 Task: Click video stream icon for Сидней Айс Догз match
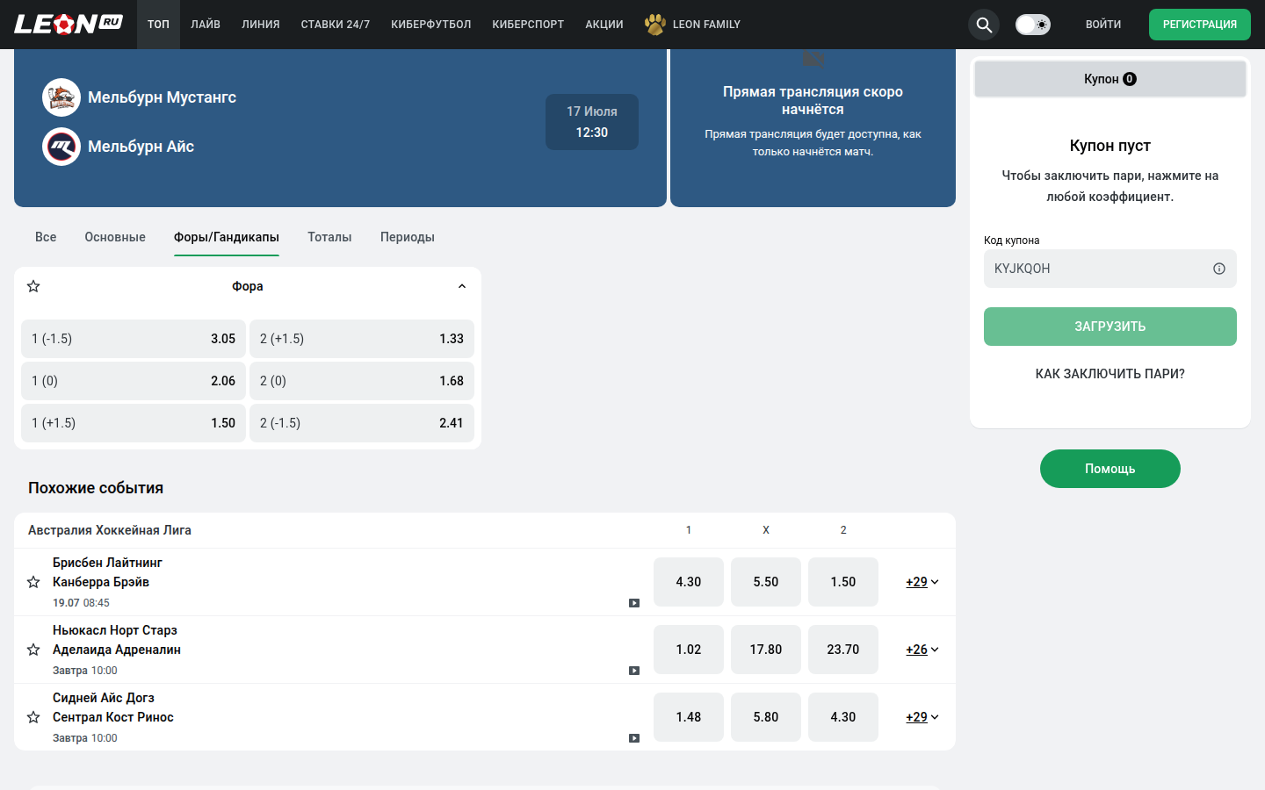[634, 738]
